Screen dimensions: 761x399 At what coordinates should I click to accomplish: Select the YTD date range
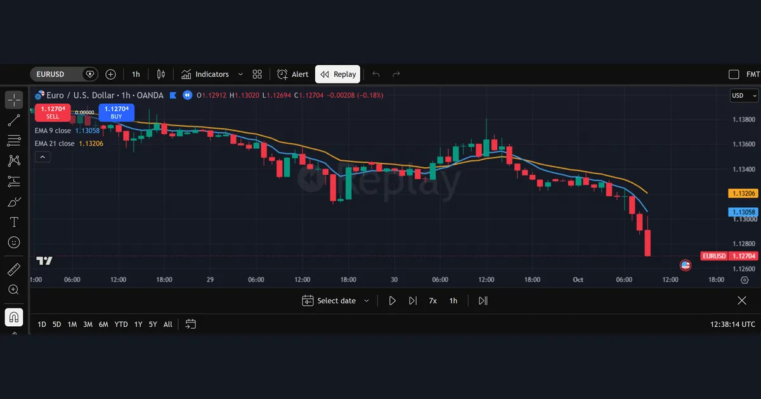click(x=121, y=324)
